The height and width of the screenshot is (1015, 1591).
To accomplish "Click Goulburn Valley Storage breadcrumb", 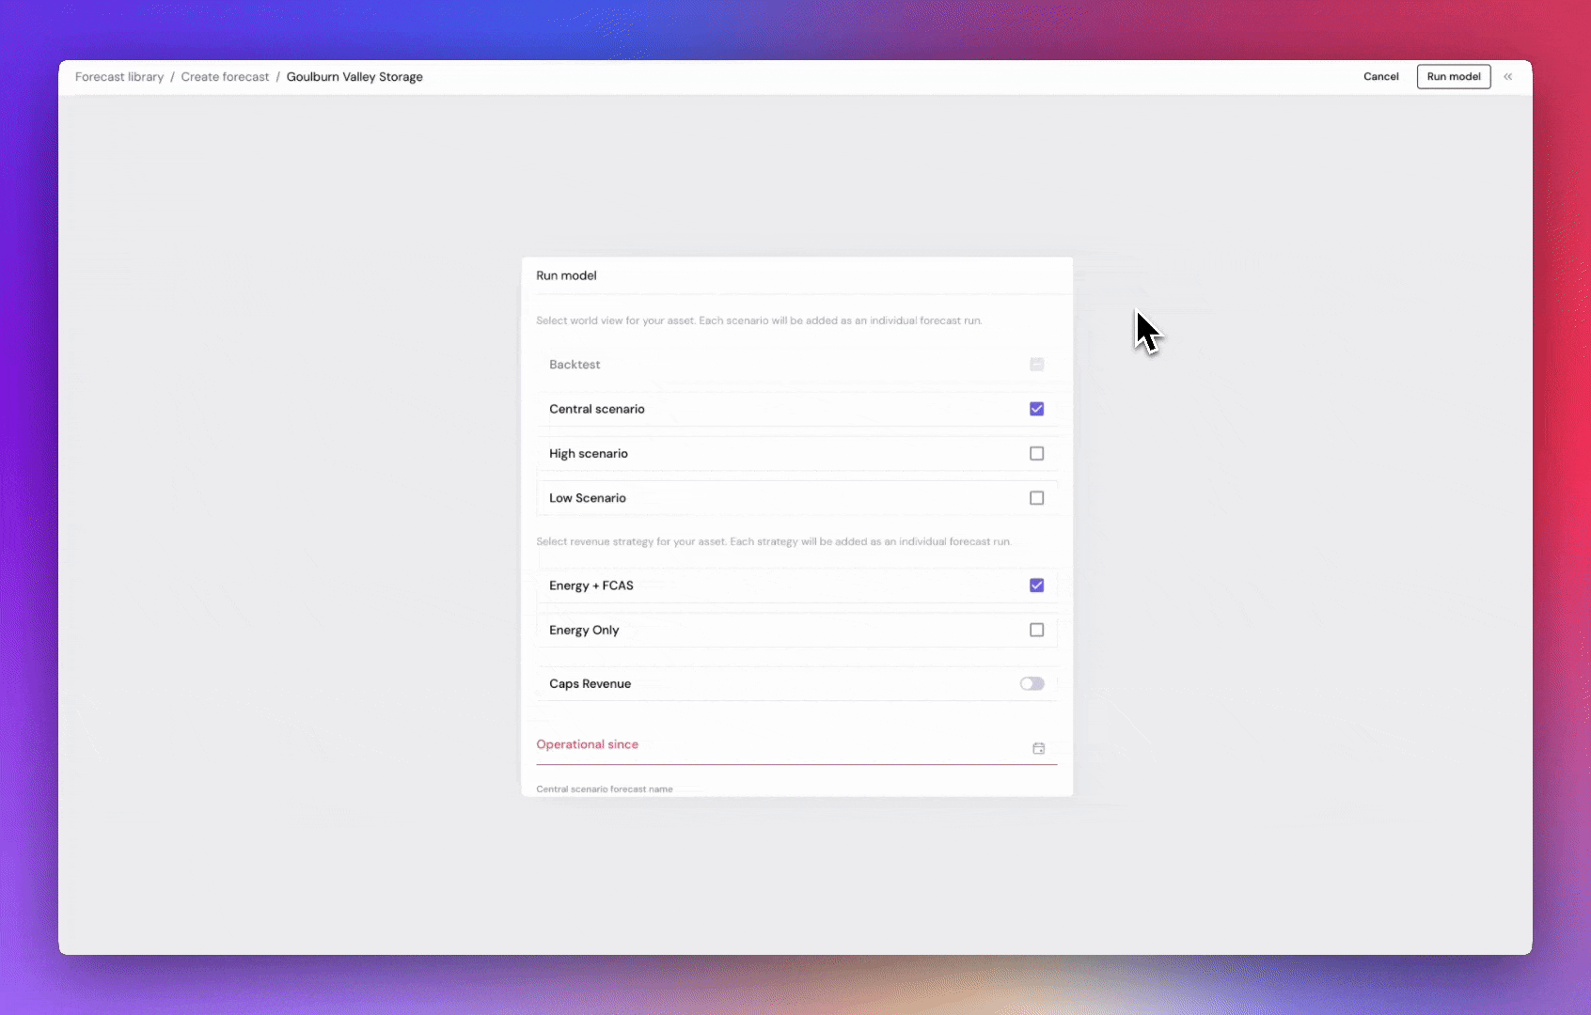I will point(354,77).
